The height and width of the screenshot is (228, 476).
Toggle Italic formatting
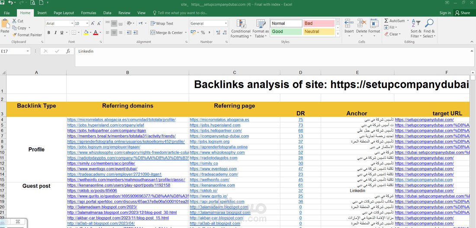pos(55,32)
